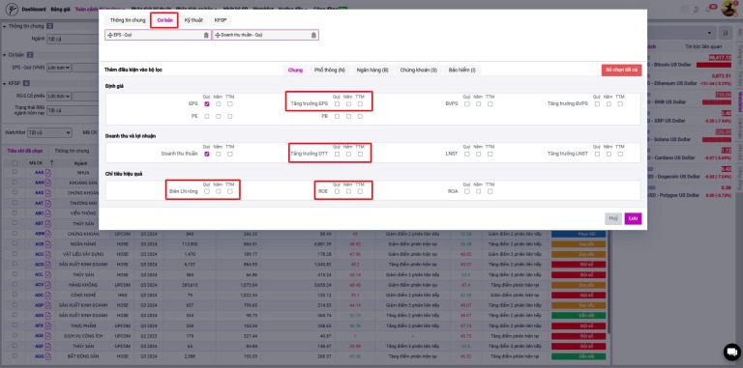Viewport: 743px width, 368px height.
Task: Switch to the Kỹ thuật tab
Action: point(193,20)
